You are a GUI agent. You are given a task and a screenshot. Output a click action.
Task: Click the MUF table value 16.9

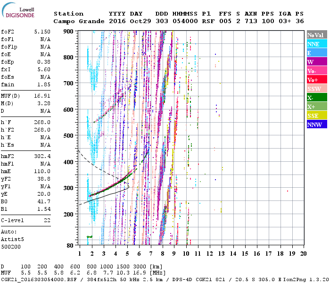tap(140, 273)
